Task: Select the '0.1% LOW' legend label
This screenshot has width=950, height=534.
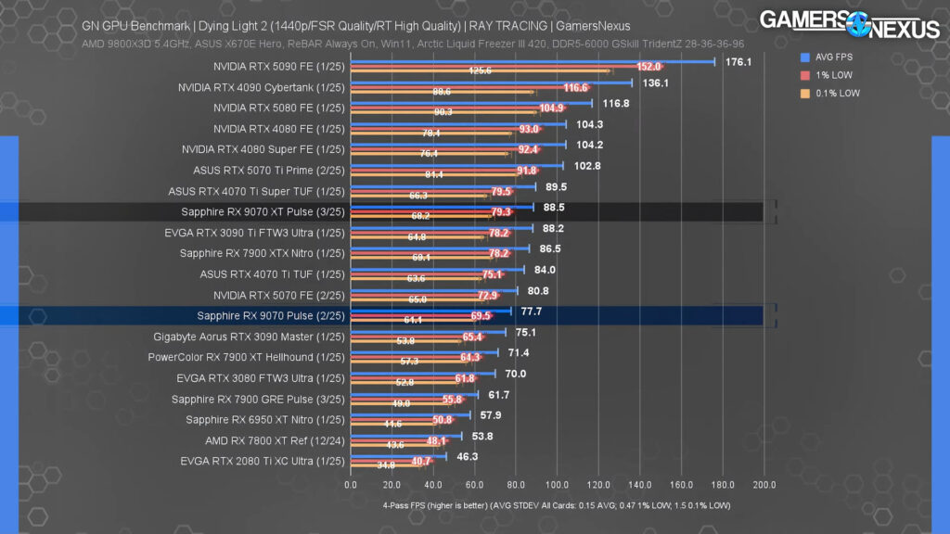Action: pyautogui.click(x=838, y=94)
